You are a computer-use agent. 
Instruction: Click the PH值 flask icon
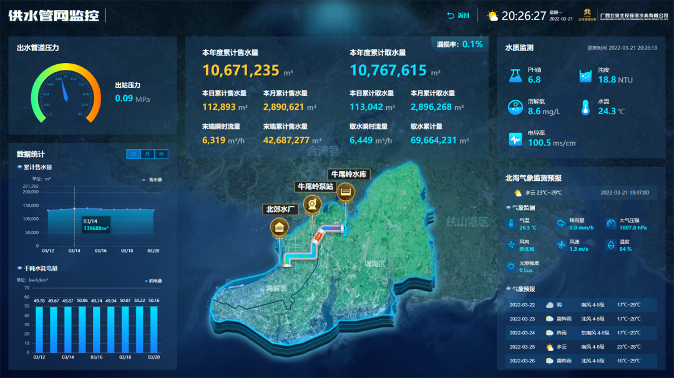pyautogui.click(x=515, y=75)
